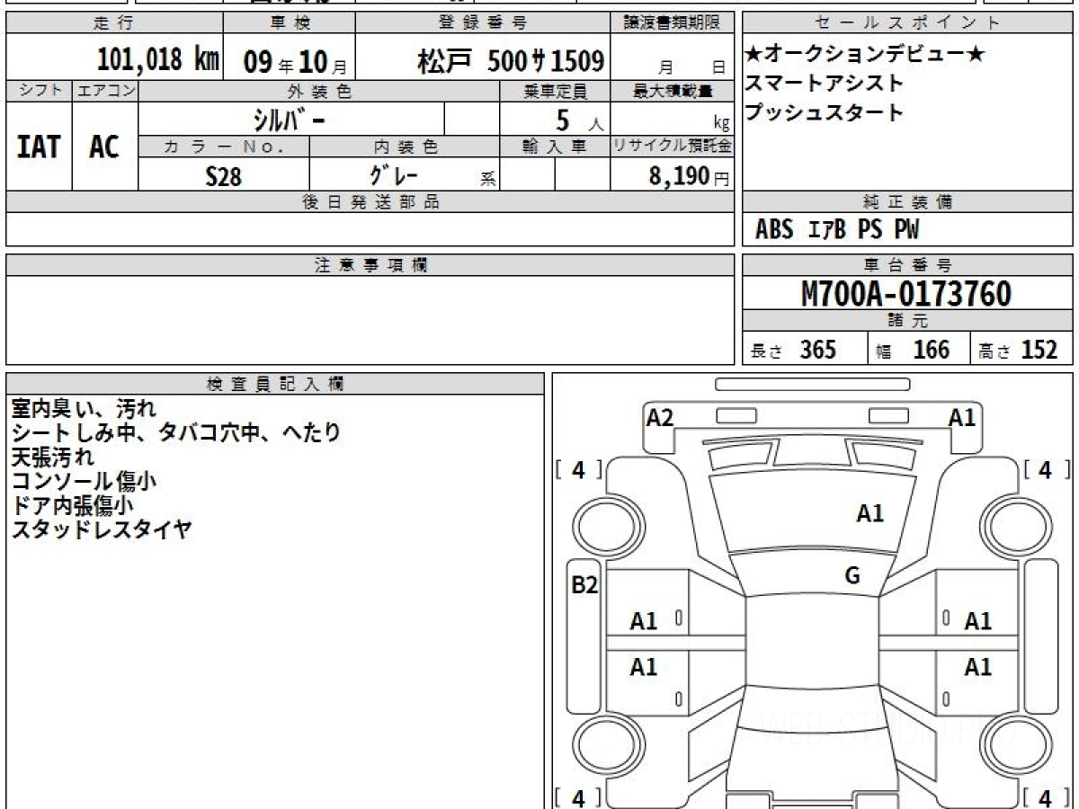Click the 乗車定員 header
Viewport: 1079px width, 809px height.
click(555, 91)
